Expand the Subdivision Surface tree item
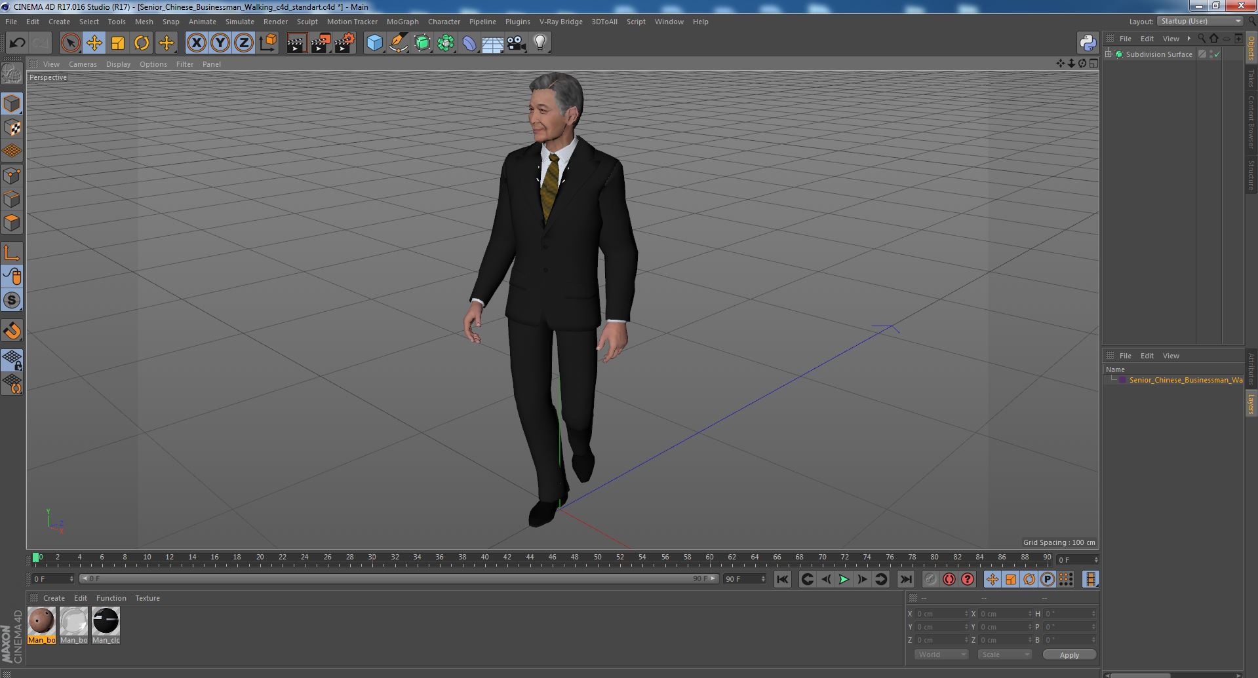 pyautogui.click(x=1109, y=54)
